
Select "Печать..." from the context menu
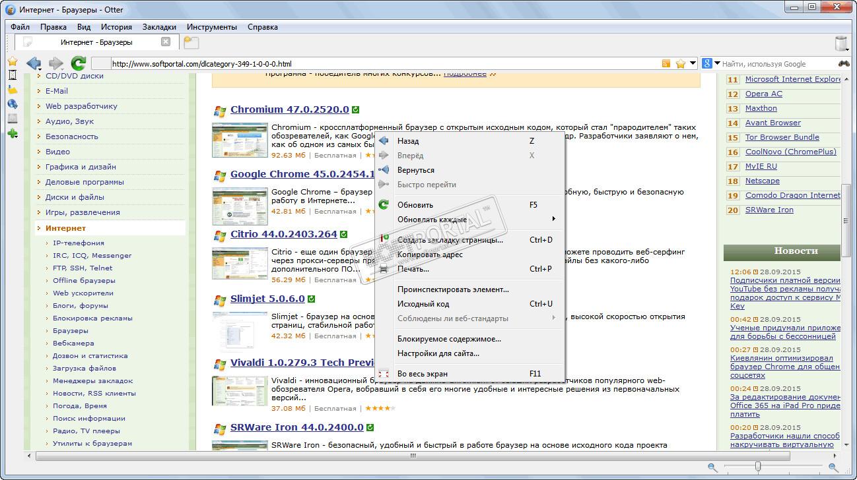(469, 269)
